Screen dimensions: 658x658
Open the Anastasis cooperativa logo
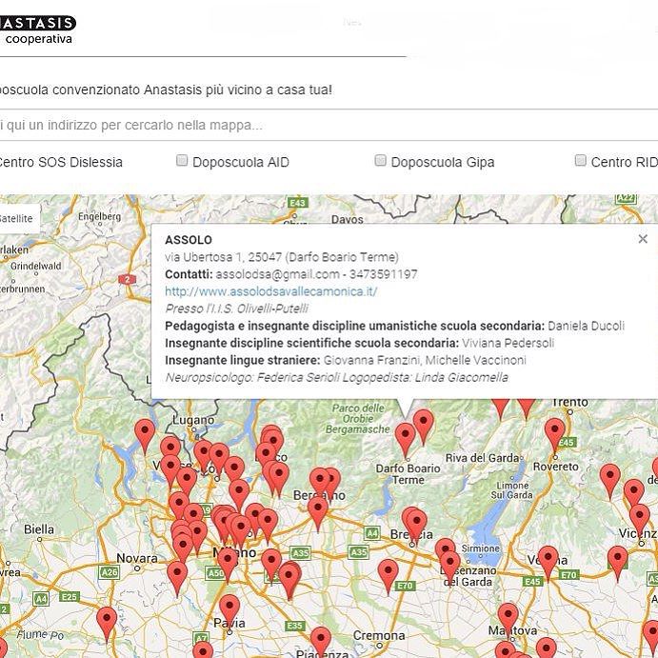[38, 30]
